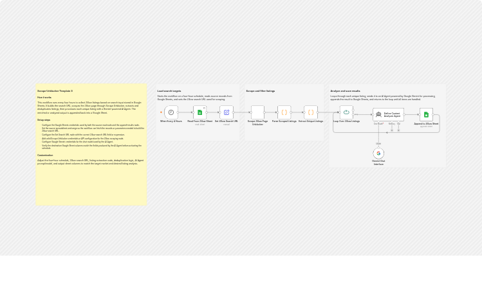
Task: Click the 'Setup steps' heading in yellow note
Action: 44,120
